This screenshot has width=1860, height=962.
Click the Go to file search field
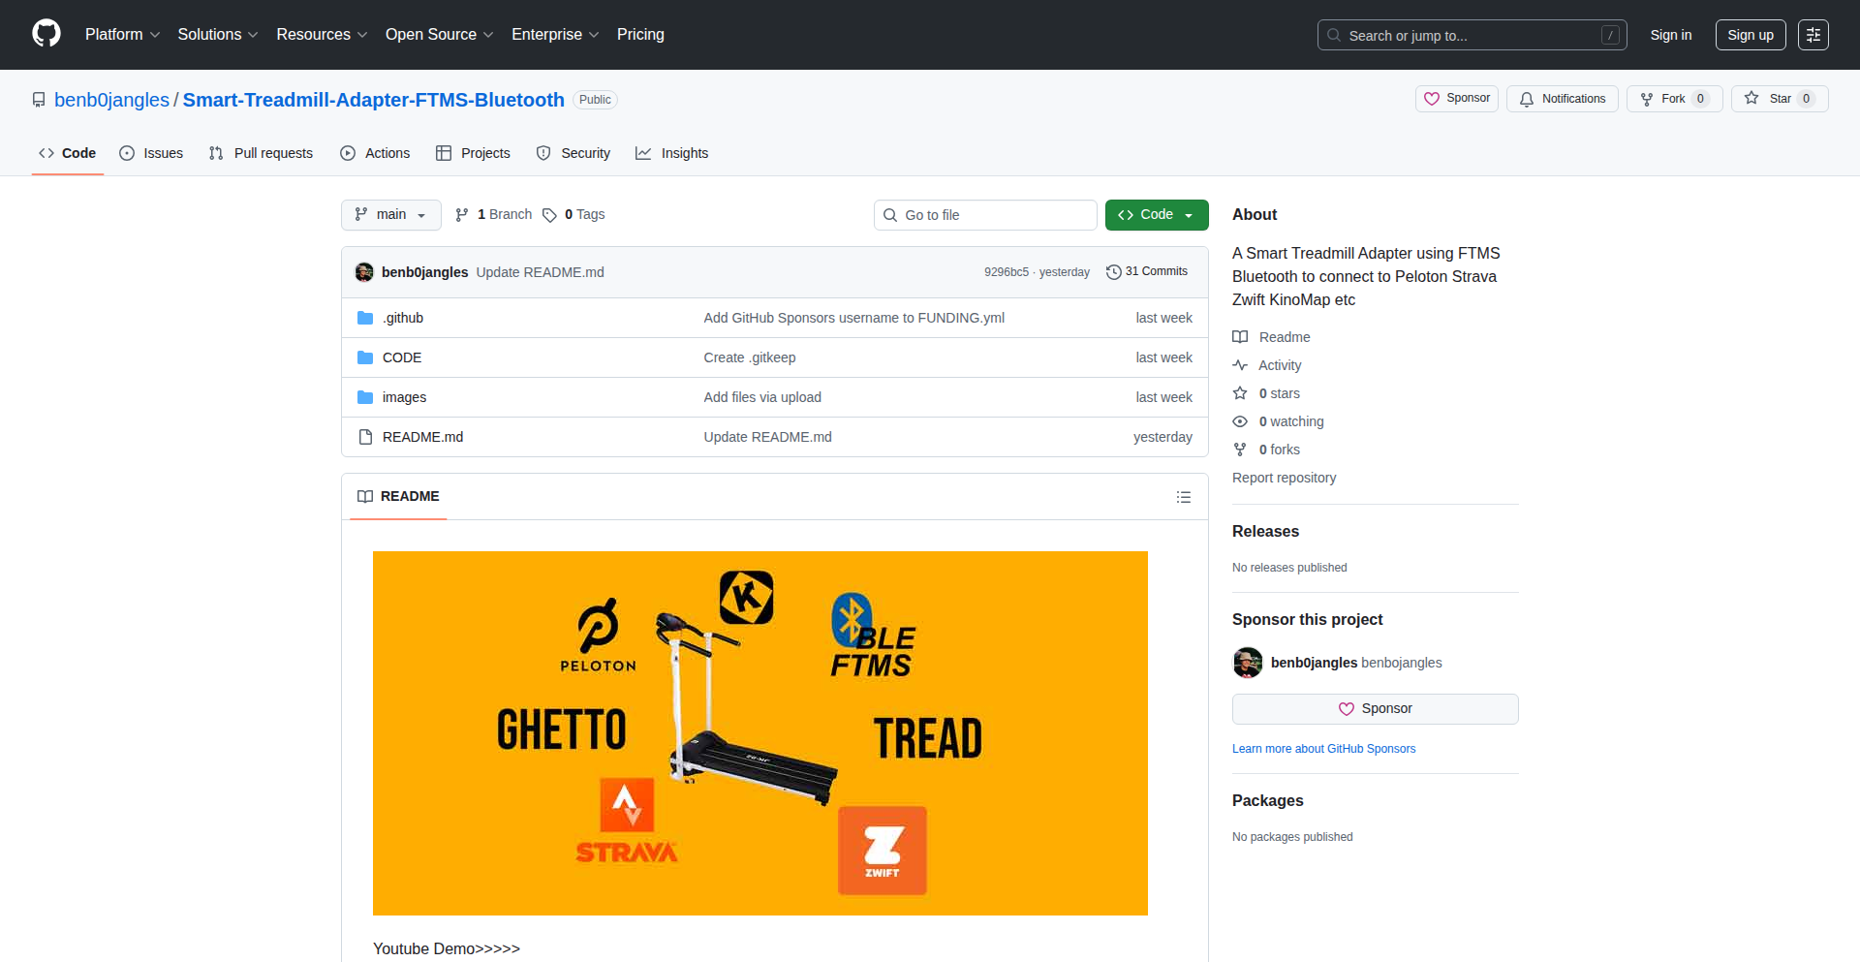[x=985, y=215]
